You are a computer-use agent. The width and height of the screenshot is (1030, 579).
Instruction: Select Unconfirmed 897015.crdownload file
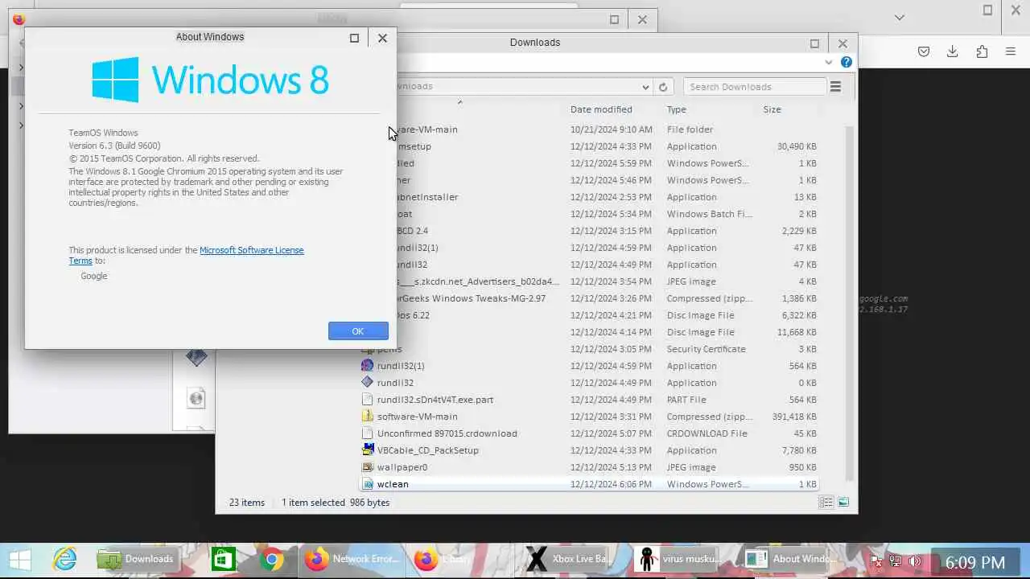[x=588, y=433]
